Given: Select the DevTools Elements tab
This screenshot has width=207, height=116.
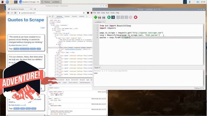Looking at the screenshot, I should pos(59,16).
